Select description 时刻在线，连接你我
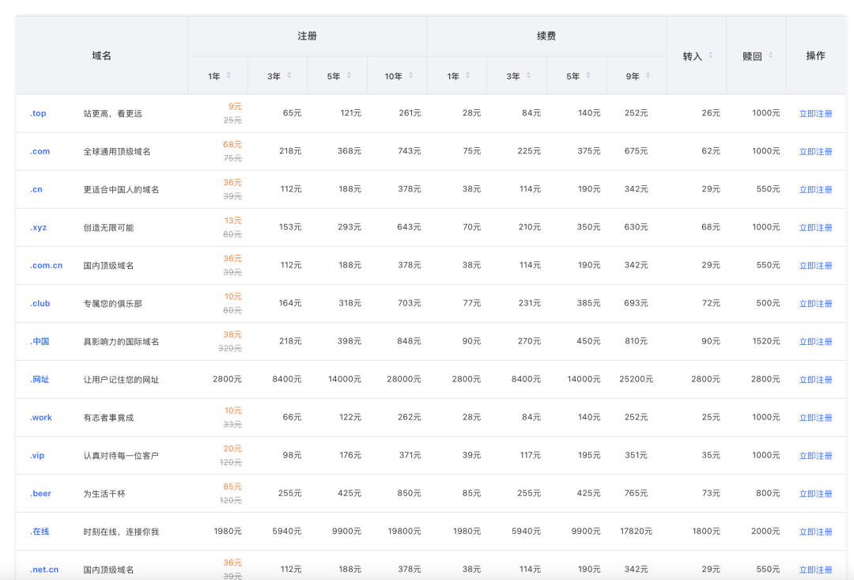 click(121, 532)
